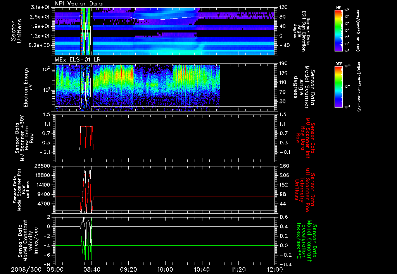Click the 2.5e+01 sector tick label
The image size is (397, 274).
[40, 17]
